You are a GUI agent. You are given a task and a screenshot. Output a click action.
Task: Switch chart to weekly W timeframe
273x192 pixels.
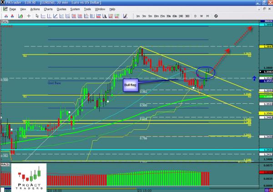coord(202,16)
